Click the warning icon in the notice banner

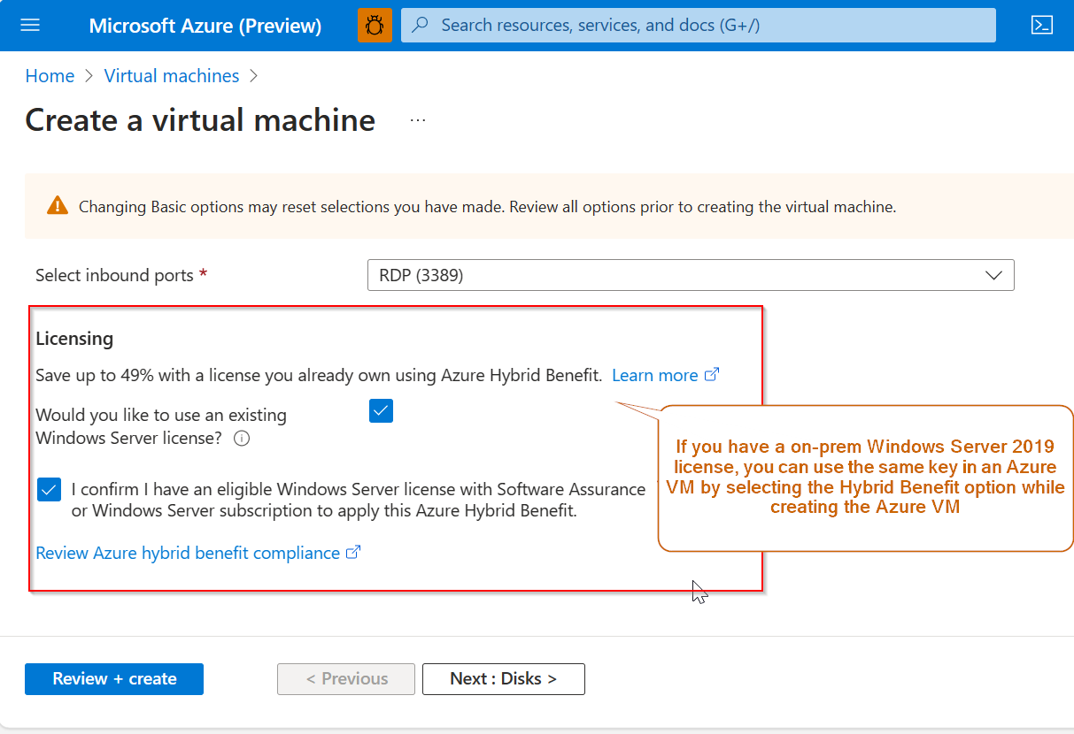(58, 206)
